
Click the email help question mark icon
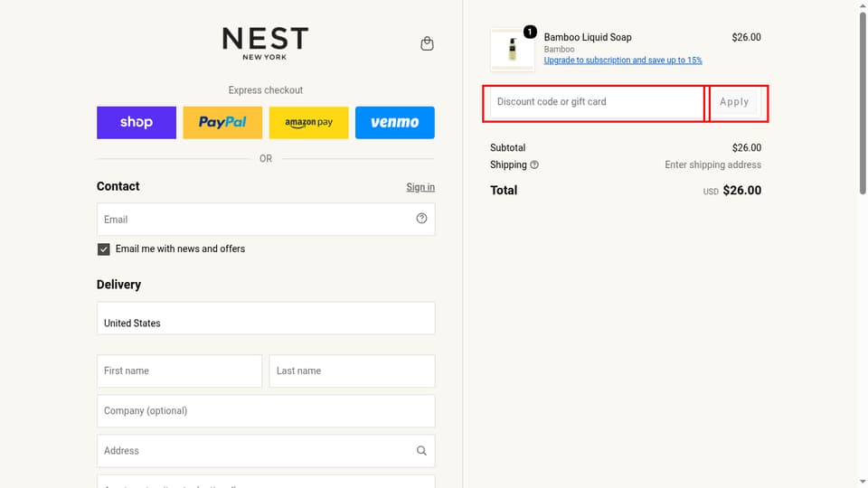(x=422, y=219)
